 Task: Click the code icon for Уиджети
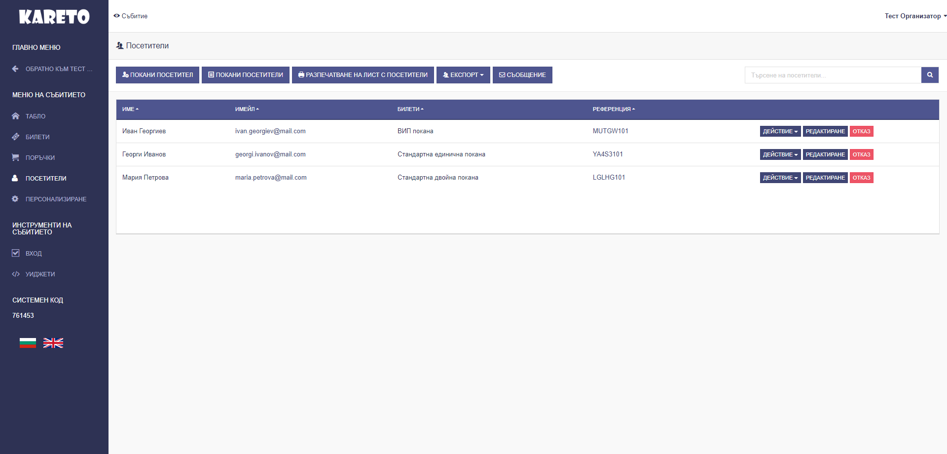point(16,274)
